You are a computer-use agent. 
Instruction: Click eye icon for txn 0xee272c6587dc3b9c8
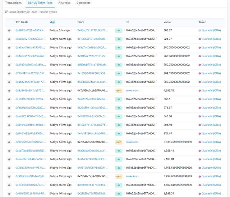pyautogui.click(x=9, y=116)
